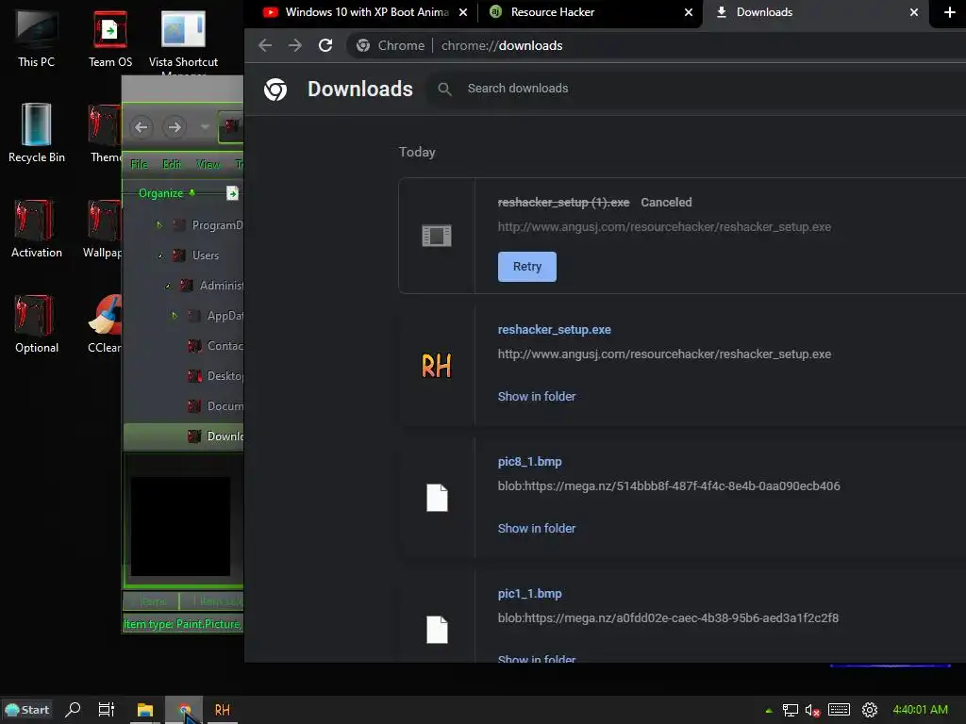Close the Windows 10 XP Boot tab
Screen dimensions: 966x724
[x=462, y=12]
